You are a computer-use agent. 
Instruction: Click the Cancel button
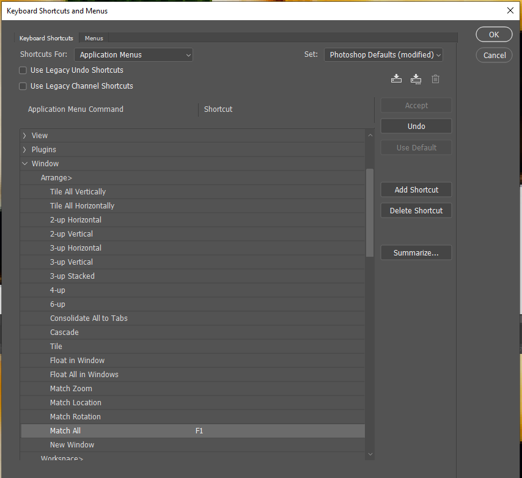coord(494,55)
